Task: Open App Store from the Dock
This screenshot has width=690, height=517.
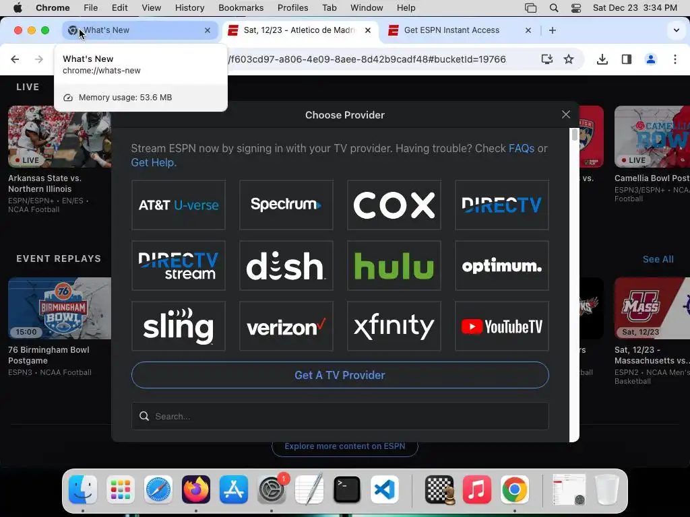Action: coord(234,489)
